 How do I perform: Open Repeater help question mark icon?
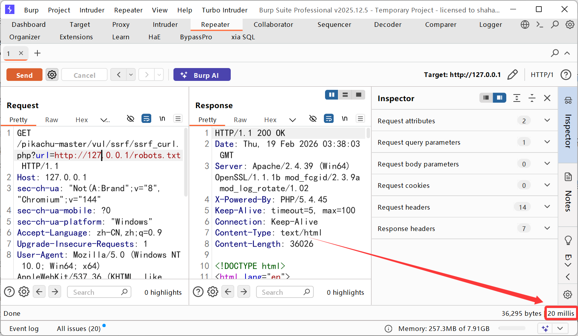pos(566,75)
